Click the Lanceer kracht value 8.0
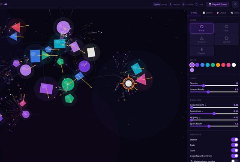The width and height of the screenshot is (240, 162). (237, 90)
